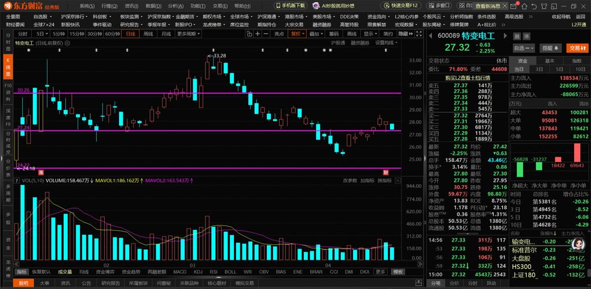Open 更多周期 dropdown
Viewport: 591px width, 289px height.
tap(188, 34)
